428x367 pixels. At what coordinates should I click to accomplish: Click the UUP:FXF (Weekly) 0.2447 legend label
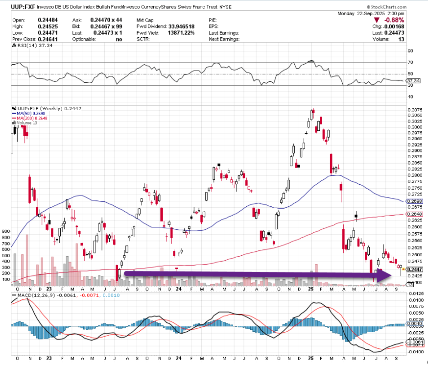point(49,108)
